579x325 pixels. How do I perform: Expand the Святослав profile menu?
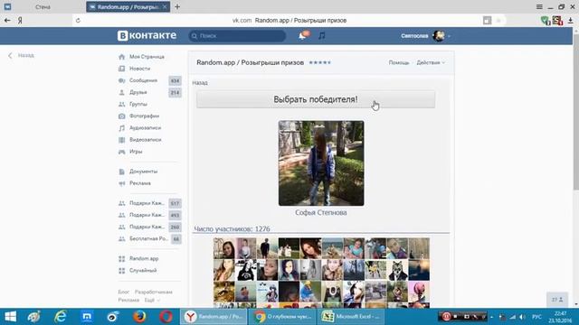coord(426,36)
